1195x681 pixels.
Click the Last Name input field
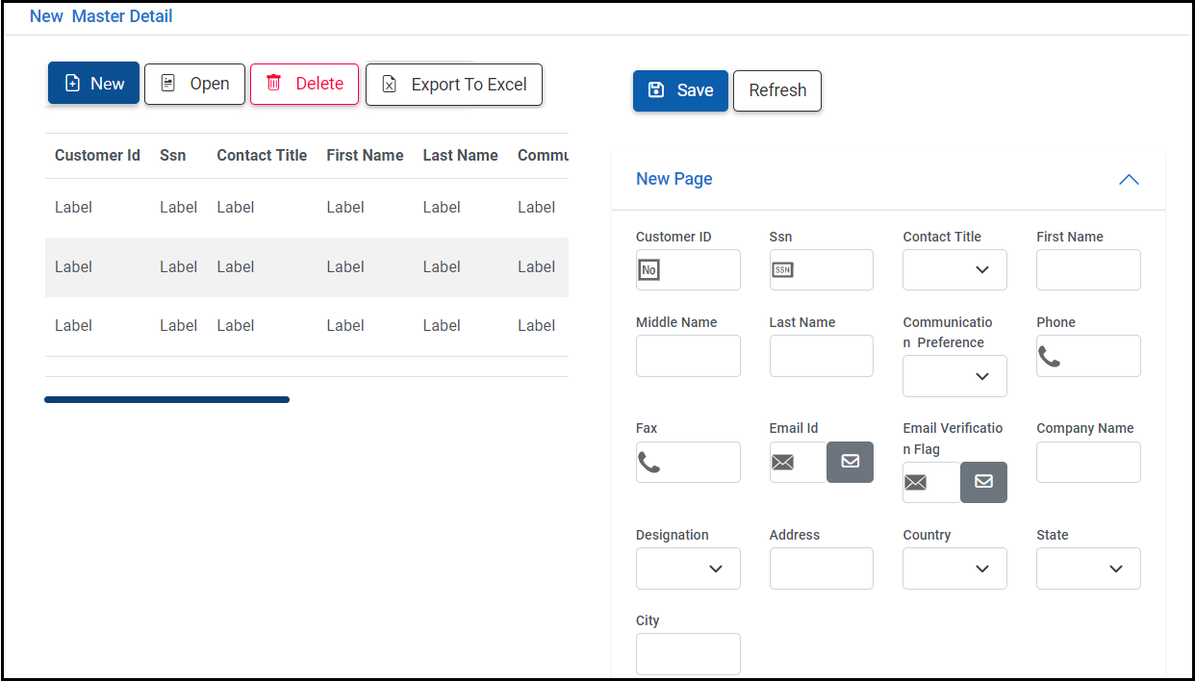pos(822,356)
